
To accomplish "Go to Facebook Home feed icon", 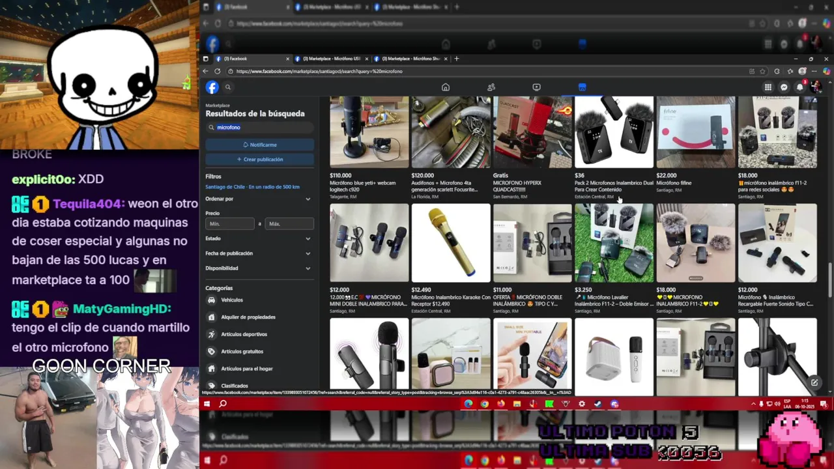I will point(446,87).
